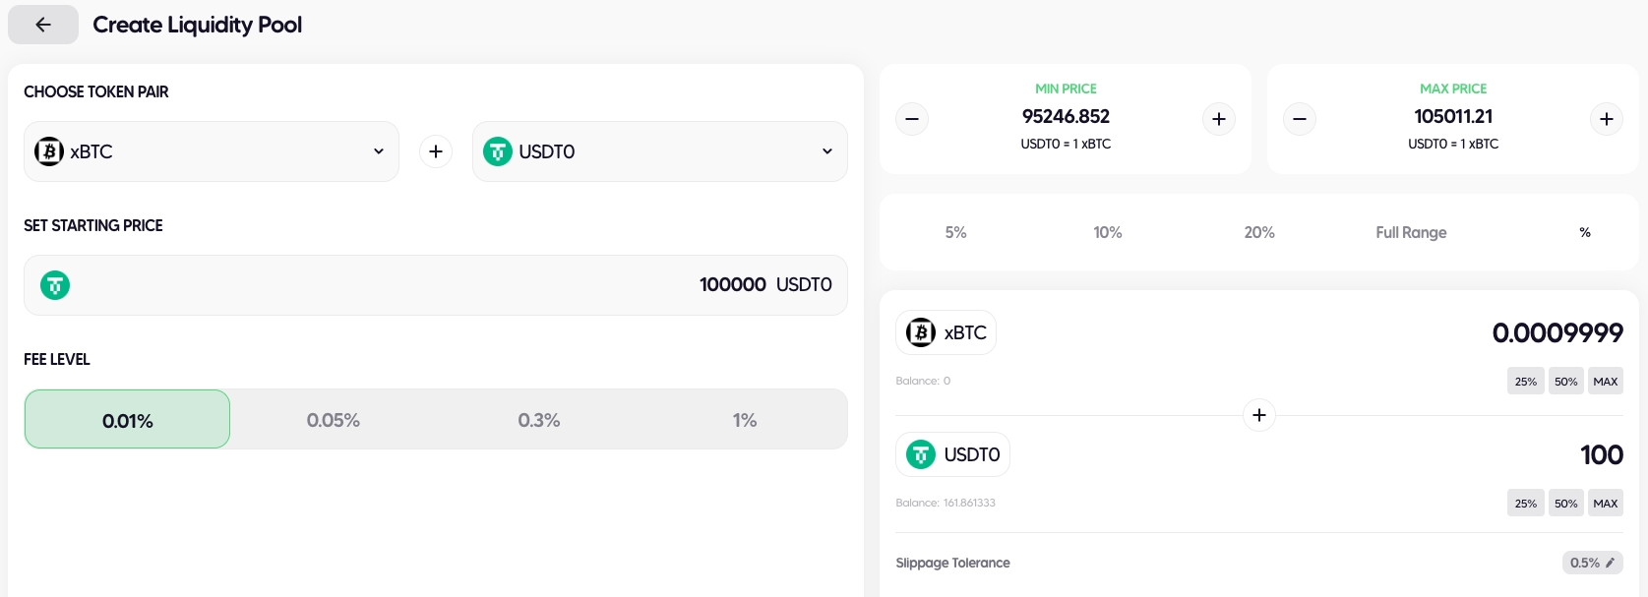Viewport: 1648px width, 597px height.
Task: Select the 0.05% fee level
Action: click(x=334, y=420)
